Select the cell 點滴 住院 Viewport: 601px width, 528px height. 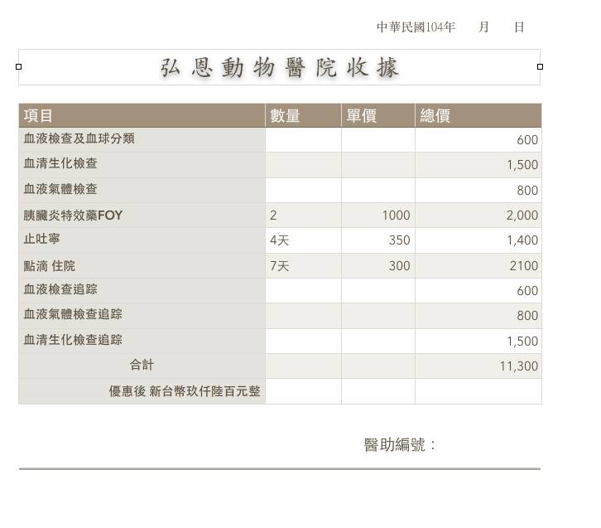coord(142,265)
